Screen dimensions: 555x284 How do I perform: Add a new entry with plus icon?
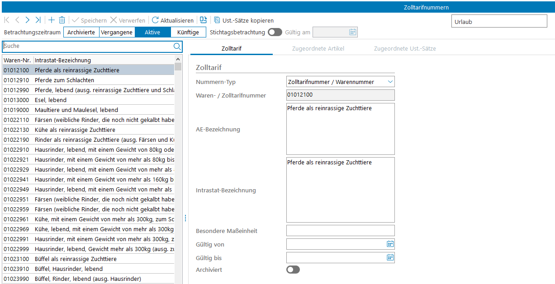pyautogui.click(x=52, y=20)
